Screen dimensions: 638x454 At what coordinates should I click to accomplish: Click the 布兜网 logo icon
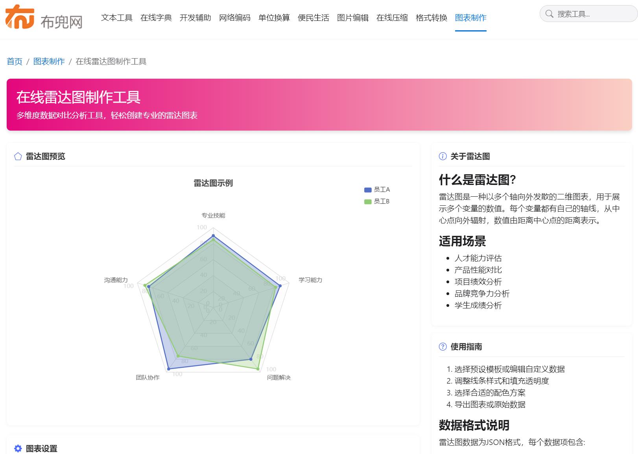(x=20, y=17)
